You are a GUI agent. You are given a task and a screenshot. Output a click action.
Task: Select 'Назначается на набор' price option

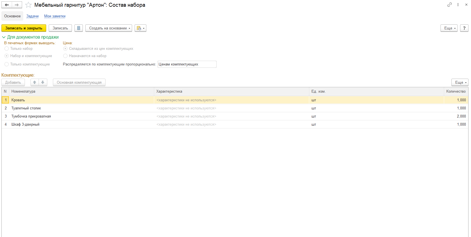(65, 56)
